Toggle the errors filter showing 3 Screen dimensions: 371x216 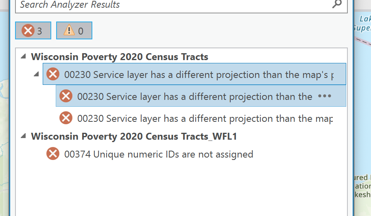pos(33,30)
